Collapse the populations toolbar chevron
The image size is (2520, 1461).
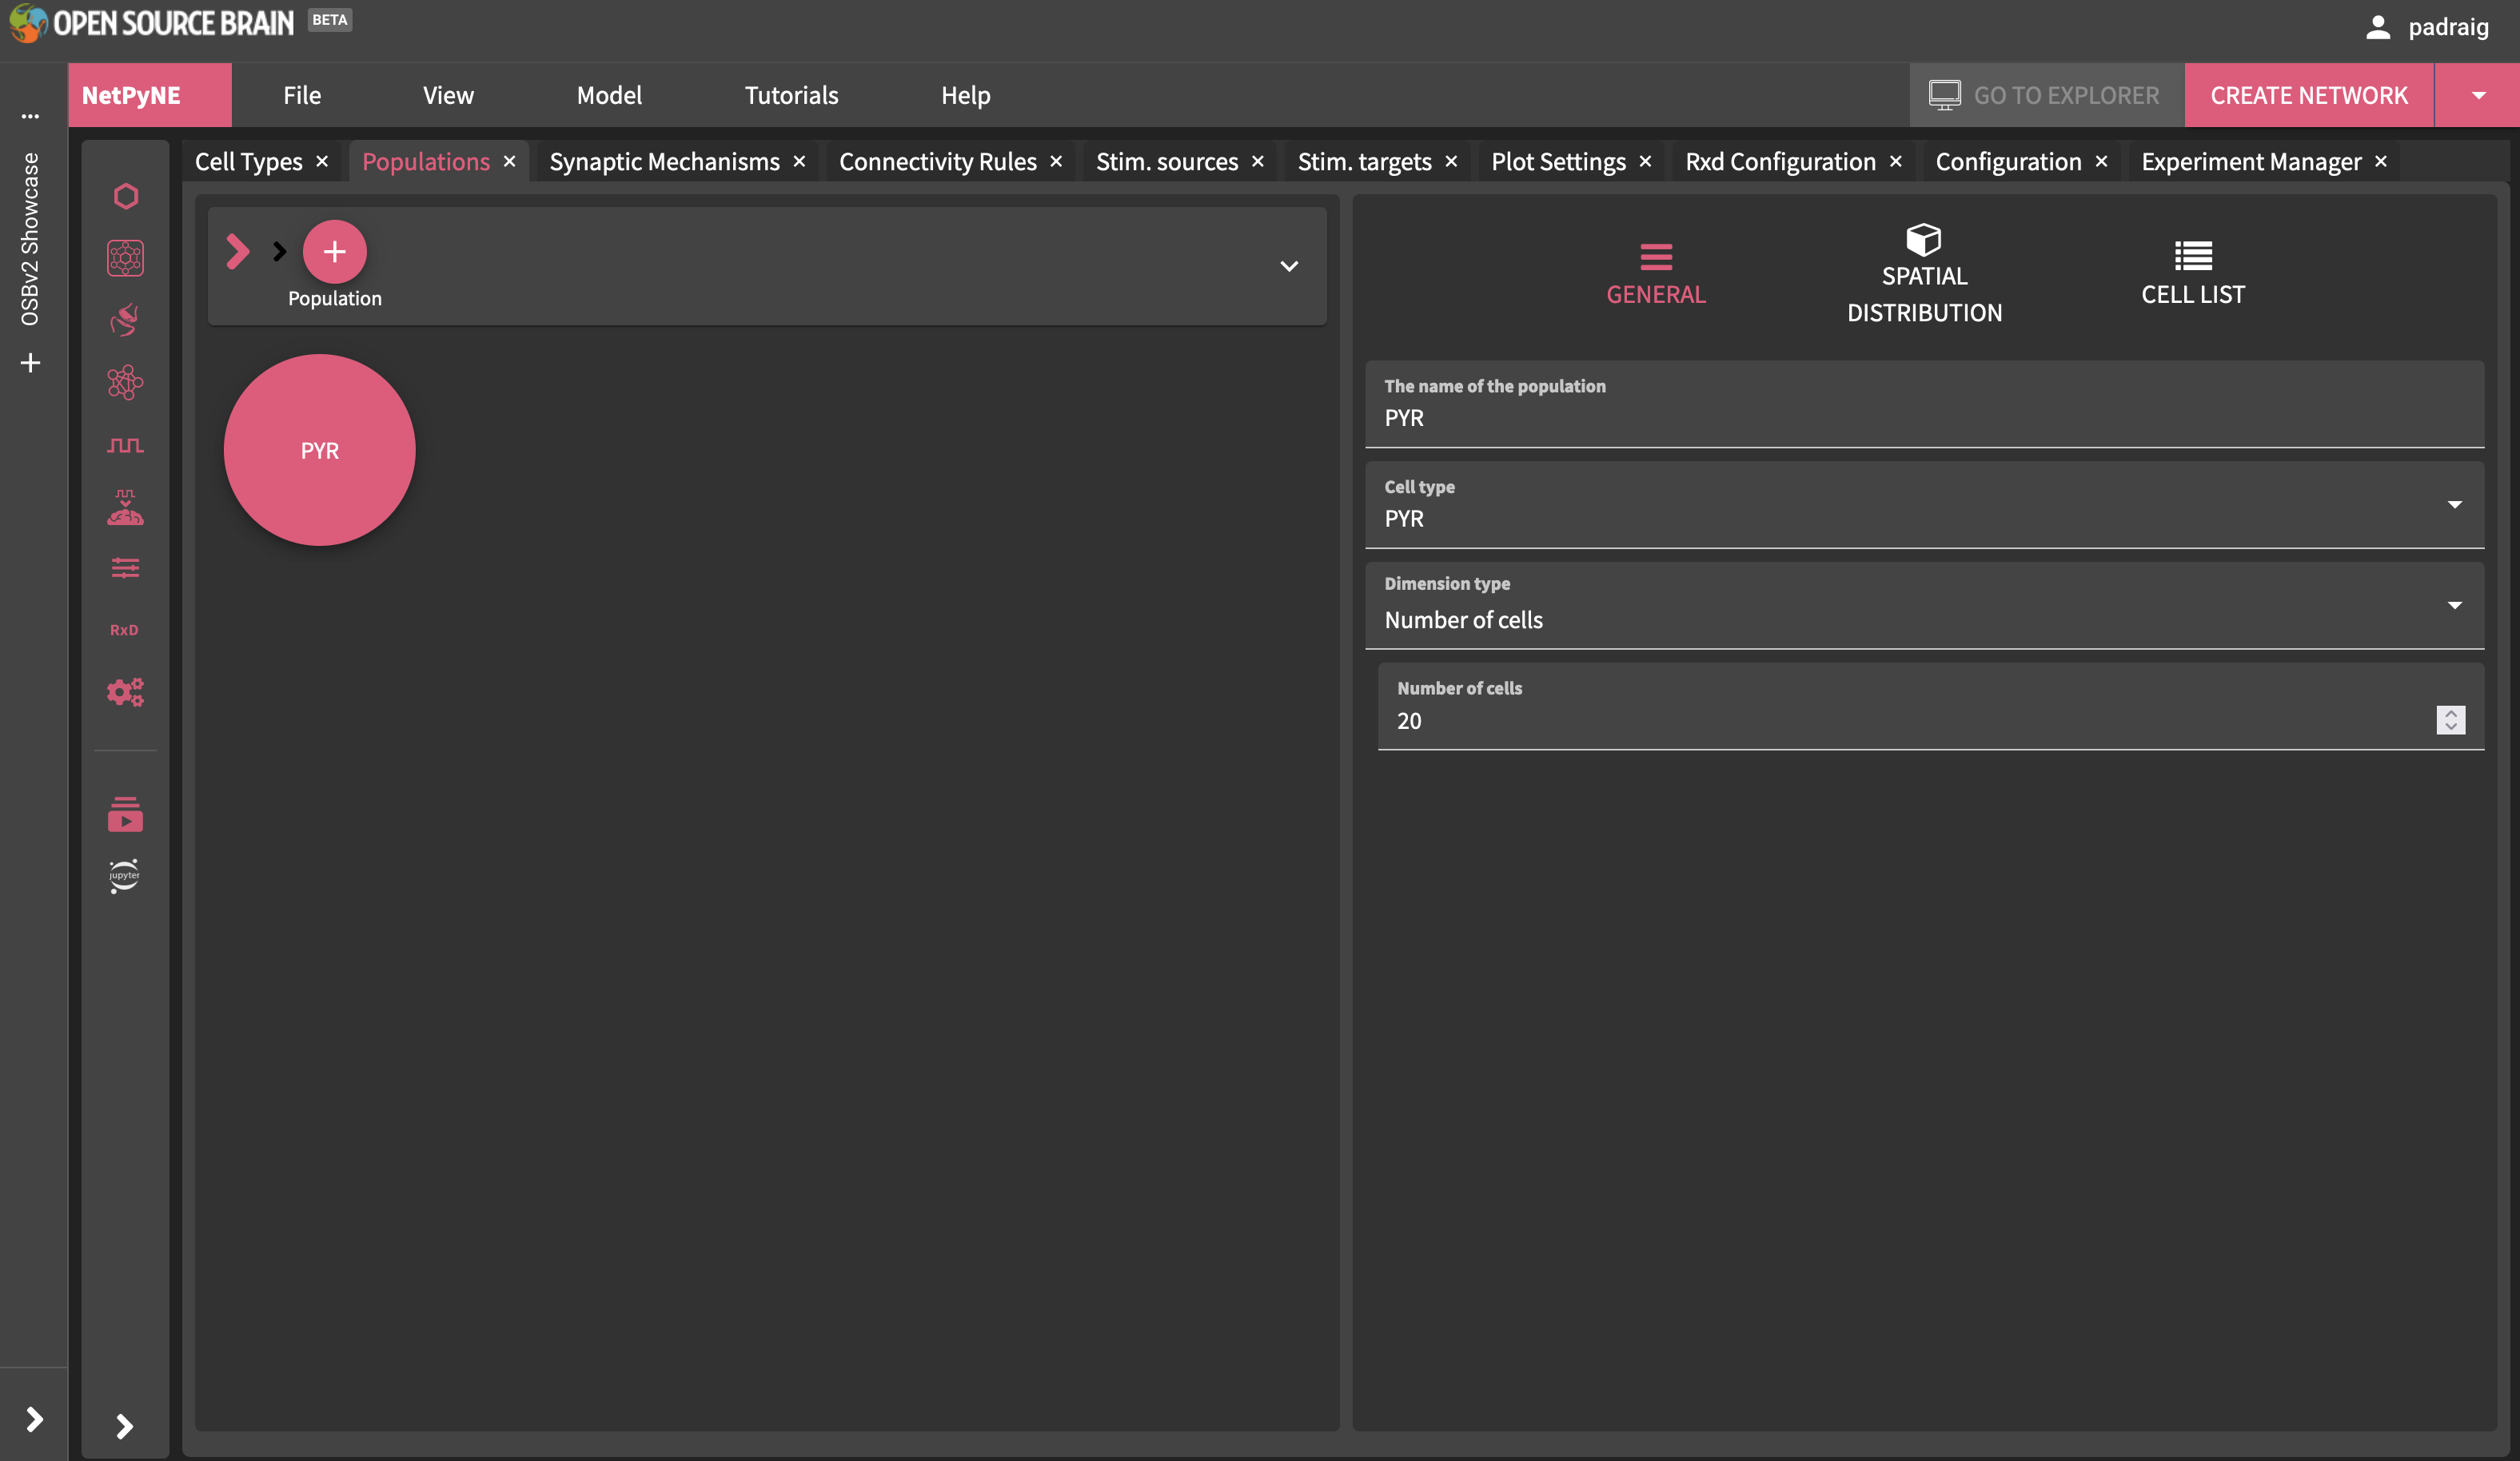point(1289,266)
